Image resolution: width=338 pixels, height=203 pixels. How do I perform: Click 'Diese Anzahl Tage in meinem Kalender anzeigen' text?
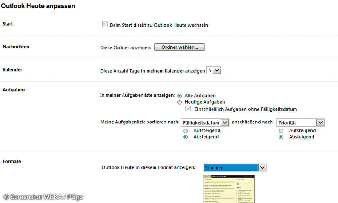(x=153, y=71)
